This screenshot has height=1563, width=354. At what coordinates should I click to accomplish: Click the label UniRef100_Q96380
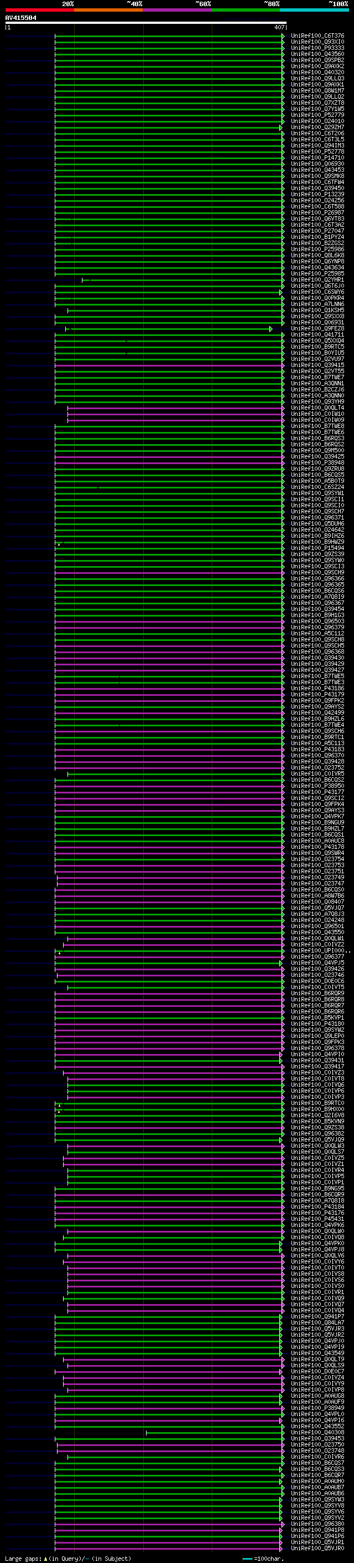pos(317,1524)
